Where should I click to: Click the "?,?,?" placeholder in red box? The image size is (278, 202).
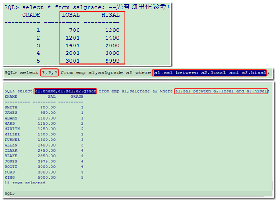[50, 72]
